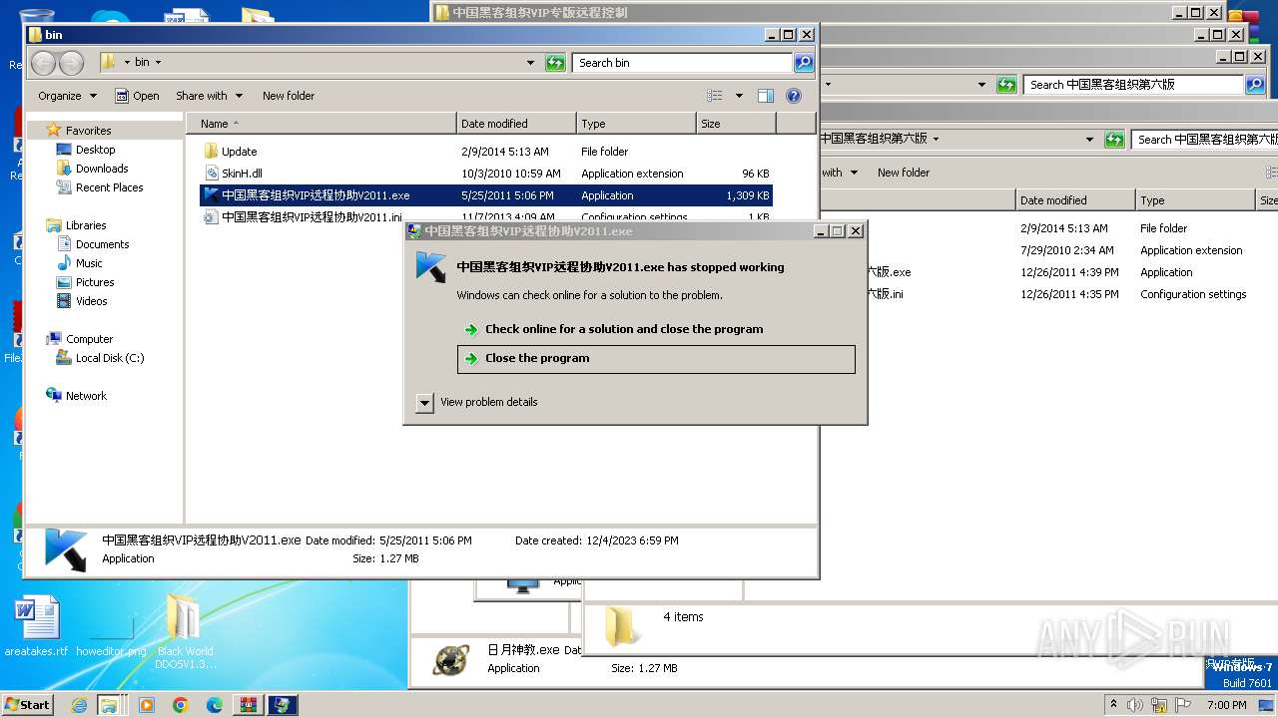Show hidden tray icons arrow
The width and height of the screenshot is (1278, 718).
(x=1113, y=705)
